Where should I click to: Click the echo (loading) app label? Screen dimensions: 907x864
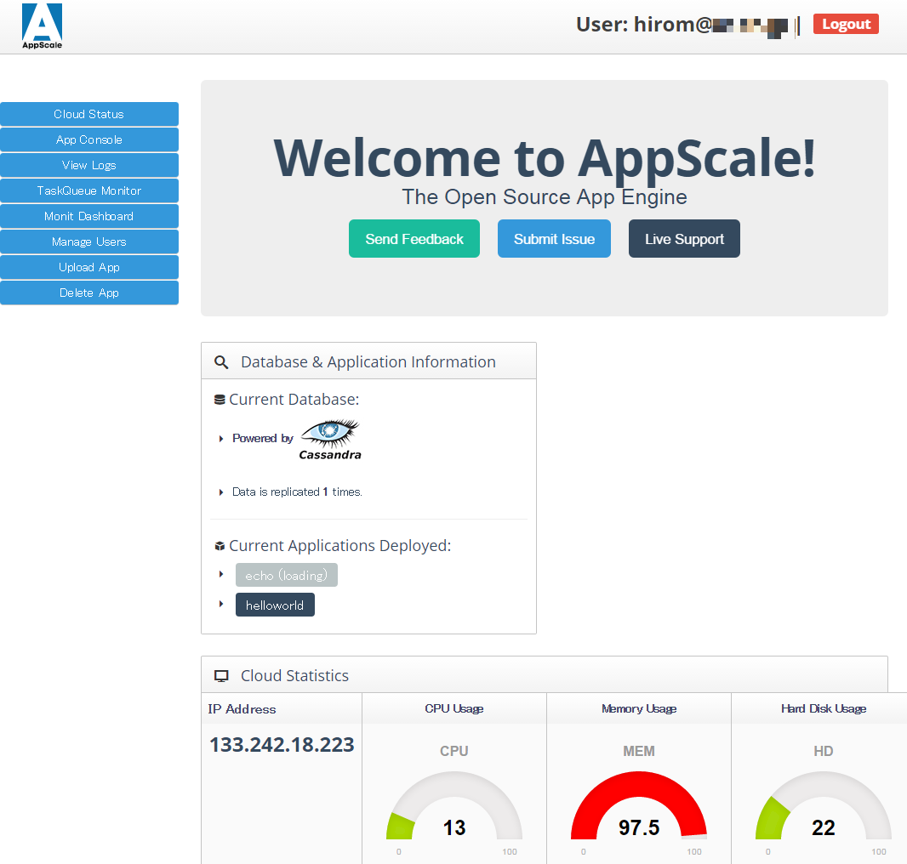pos(287,575)
